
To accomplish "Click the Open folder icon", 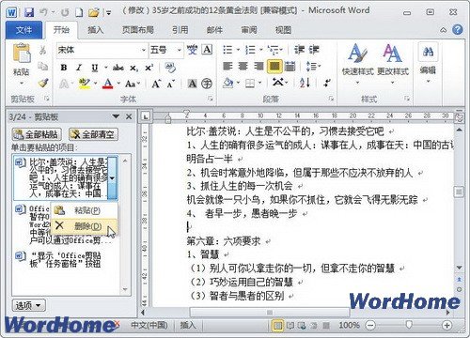I will click(93, 13).
